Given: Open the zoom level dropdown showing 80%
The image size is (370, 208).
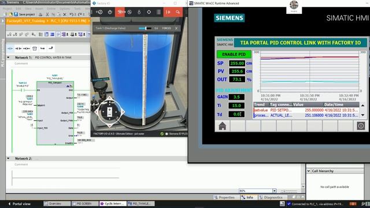Looking at the screenshot, I should [x=274, y=191].
